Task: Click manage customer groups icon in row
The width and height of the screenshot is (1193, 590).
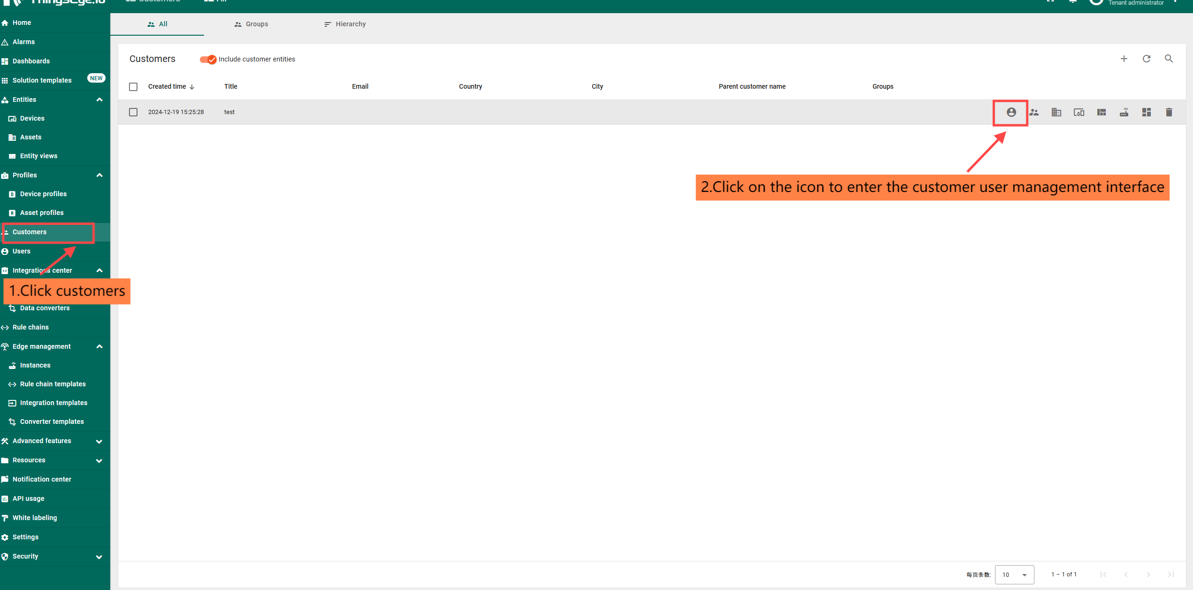Action: pos(1034,112)
